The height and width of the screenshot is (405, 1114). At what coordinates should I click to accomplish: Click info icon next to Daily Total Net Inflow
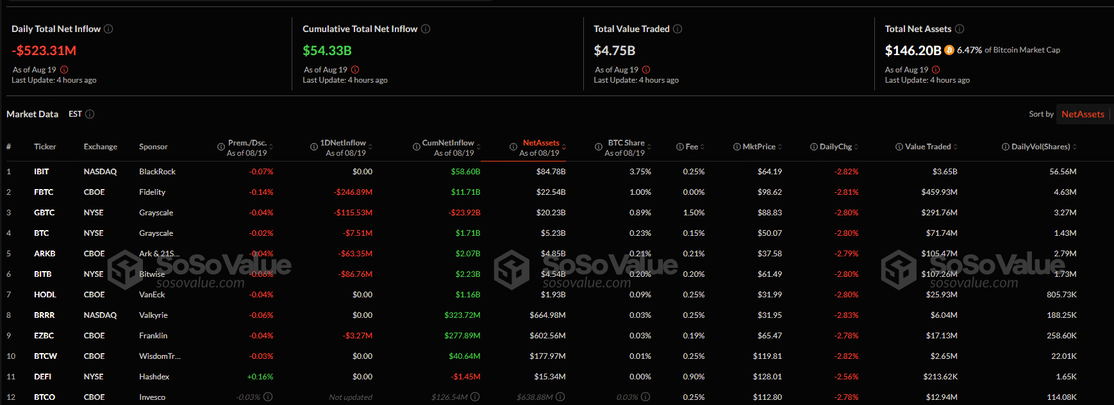point(108,29)
